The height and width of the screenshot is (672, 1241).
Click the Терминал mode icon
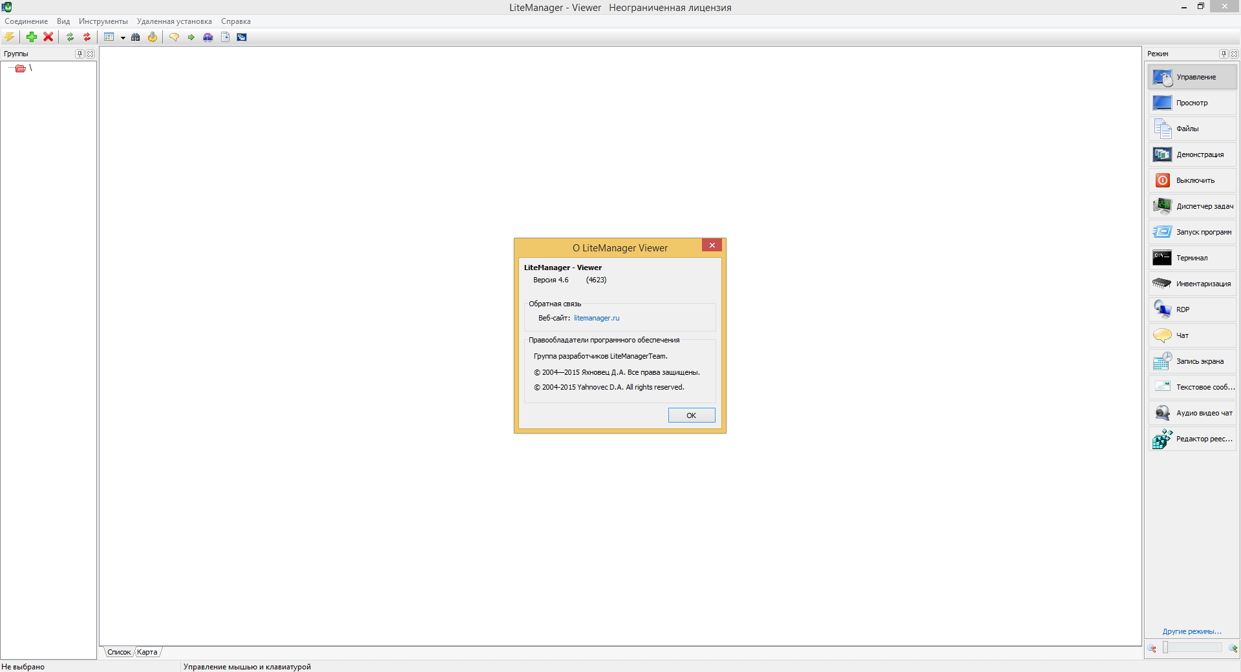click(1162, 258)
